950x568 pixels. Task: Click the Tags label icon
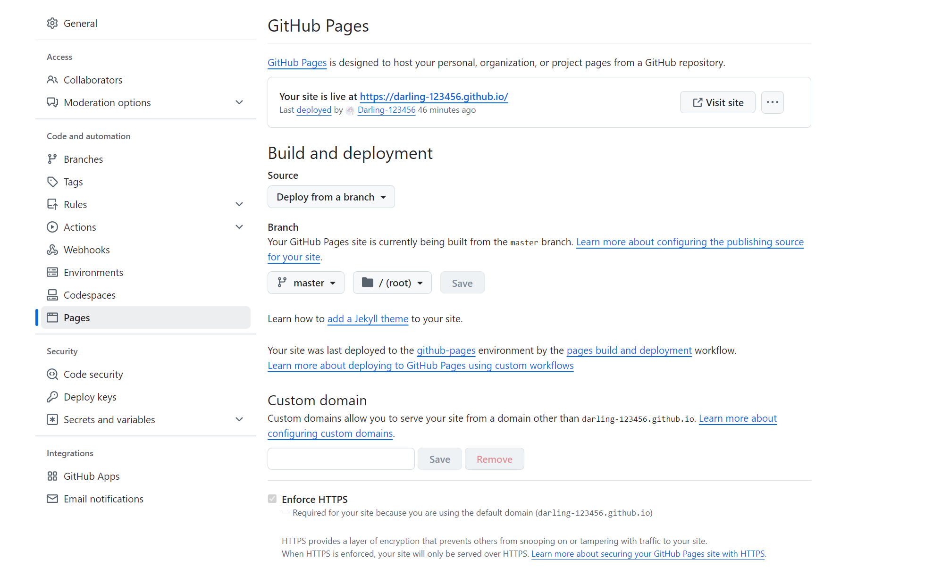pyautogui.click(x=52, y=182)
